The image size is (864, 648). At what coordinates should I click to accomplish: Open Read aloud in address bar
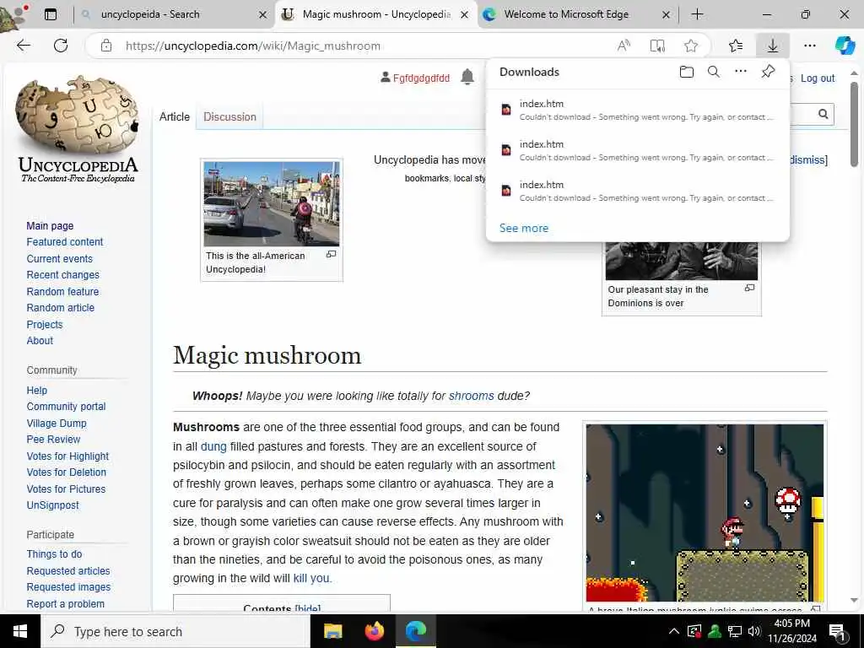[624, 46]
